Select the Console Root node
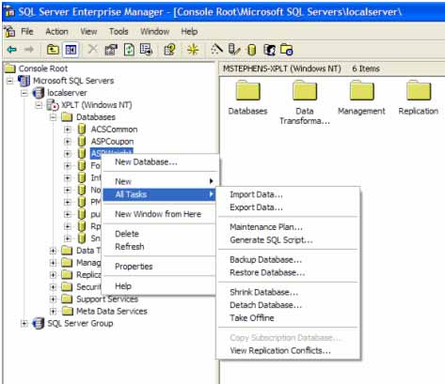Viewport: 445px width, 384px height. tap(43, 69)
